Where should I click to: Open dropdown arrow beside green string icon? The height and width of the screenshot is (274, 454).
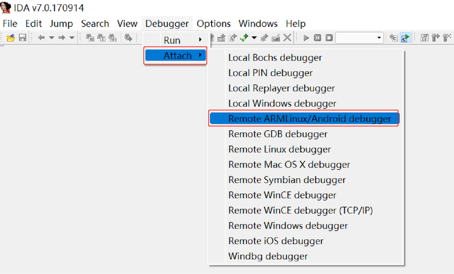[x=254, y=38]
